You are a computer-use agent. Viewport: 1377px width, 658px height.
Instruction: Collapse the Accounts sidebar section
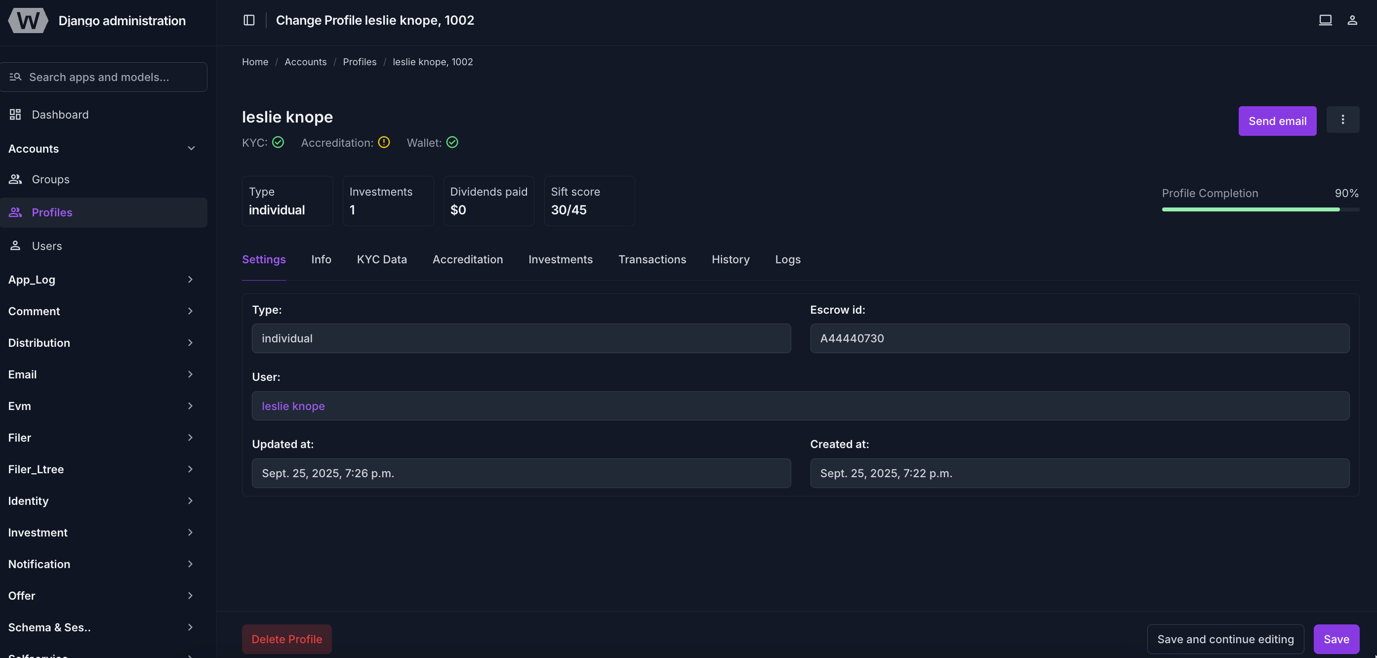click(191, 149)
